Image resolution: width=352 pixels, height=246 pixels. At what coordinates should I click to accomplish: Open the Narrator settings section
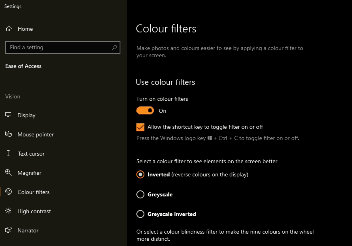28,230
